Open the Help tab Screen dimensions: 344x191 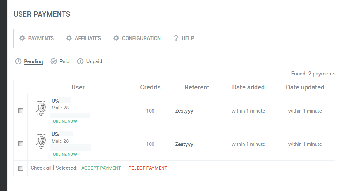tap(187, 38)
